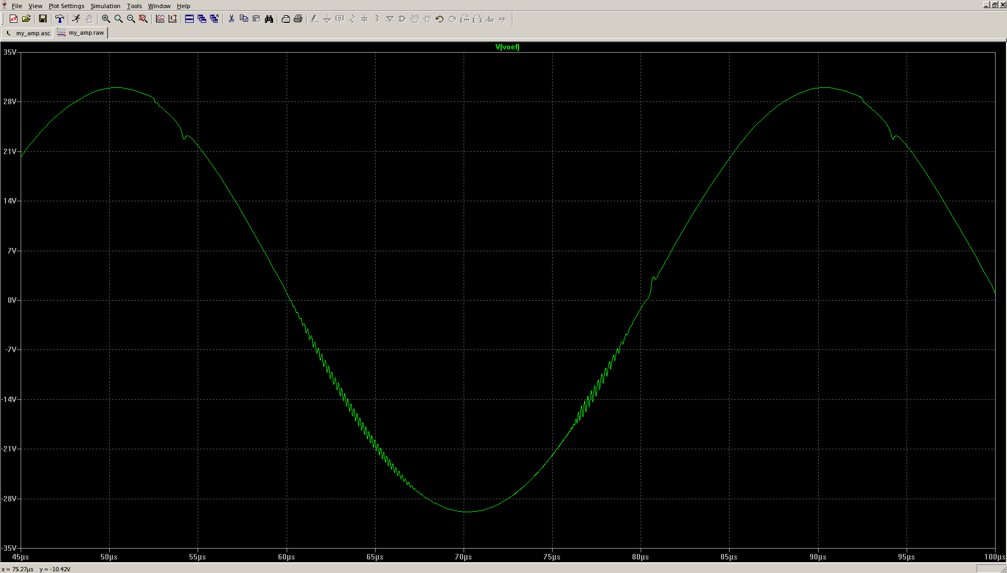Click the Zoom Out magnifier with minus
The image size is (1007, 573).
point(131,19)
